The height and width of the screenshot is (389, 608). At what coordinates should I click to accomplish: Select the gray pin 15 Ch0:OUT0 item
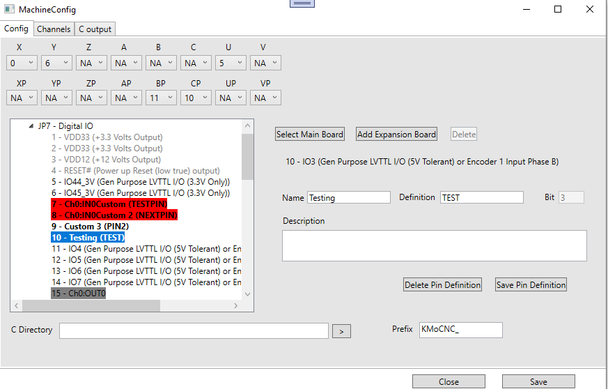tap(78, 293)
